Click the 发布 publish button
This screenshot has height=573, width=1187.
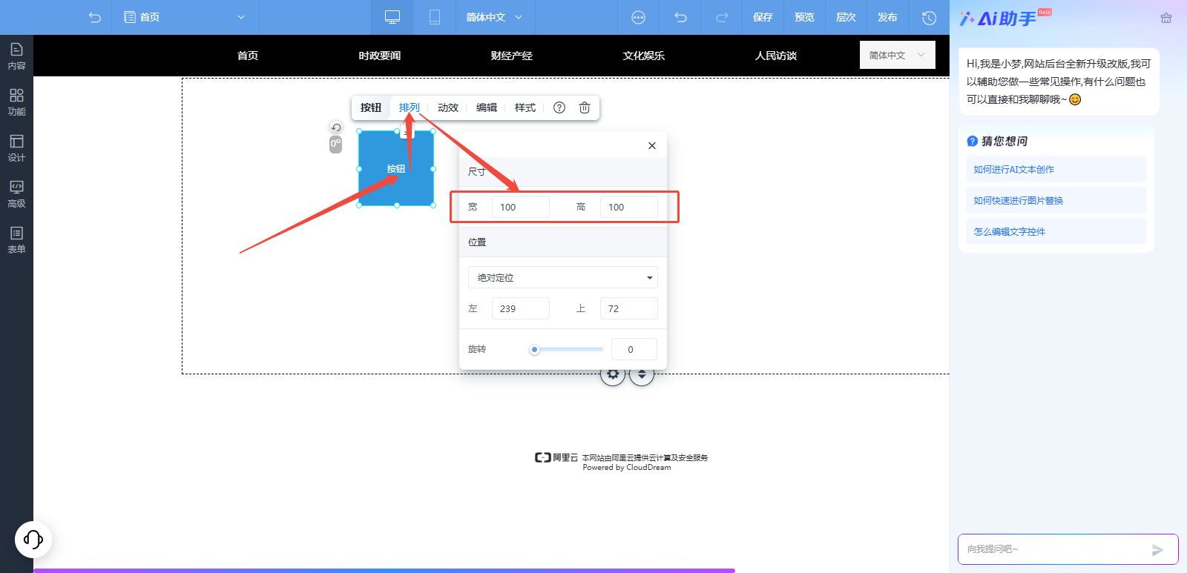(x=887, y=17)
